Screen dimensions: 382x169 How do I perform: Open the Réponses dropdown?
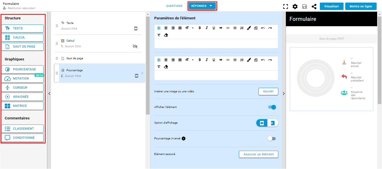tap(202, 6)
